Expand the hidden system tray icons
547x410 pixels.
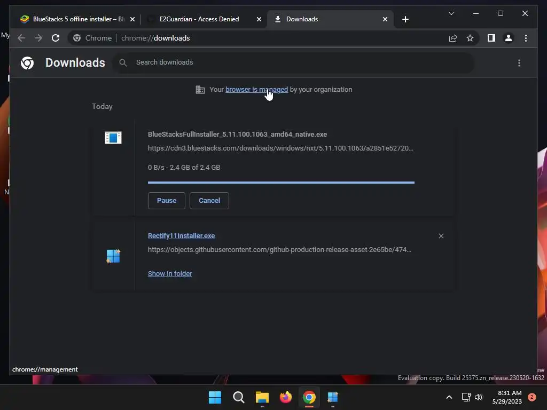click(x=449, y=397)
